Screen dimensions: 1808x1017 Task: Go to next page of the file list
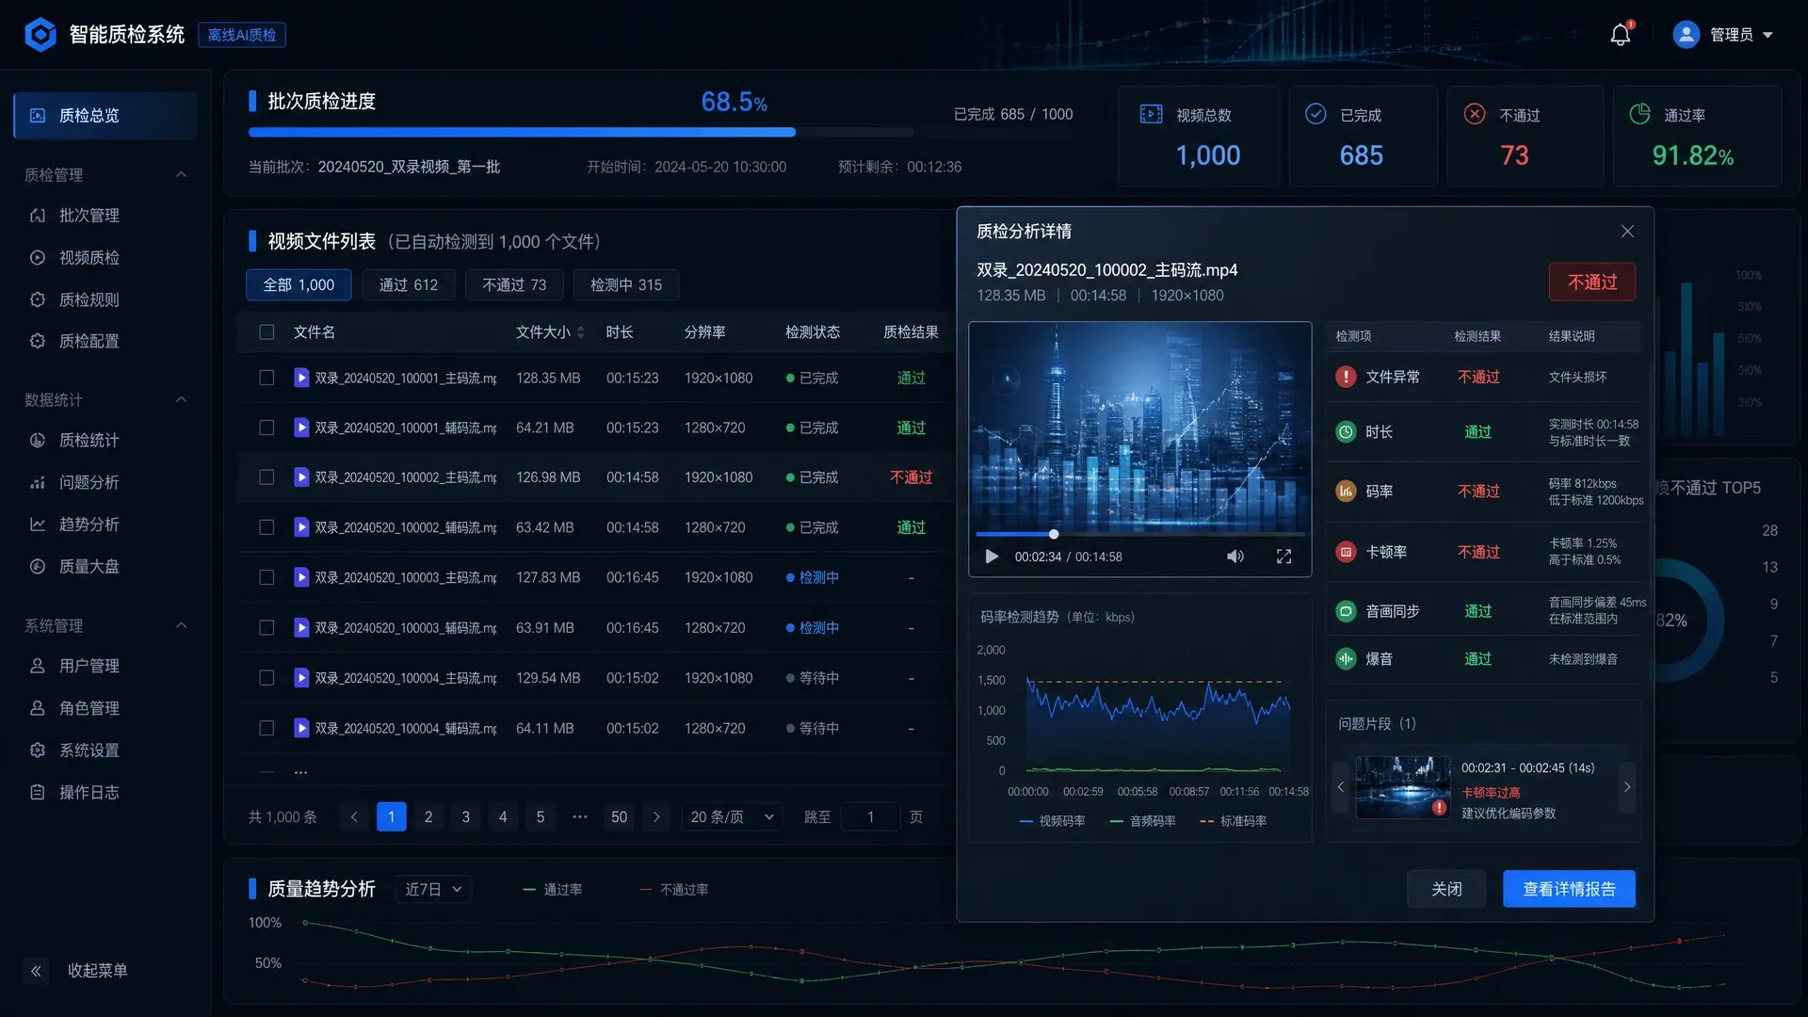tap(656, 817)
